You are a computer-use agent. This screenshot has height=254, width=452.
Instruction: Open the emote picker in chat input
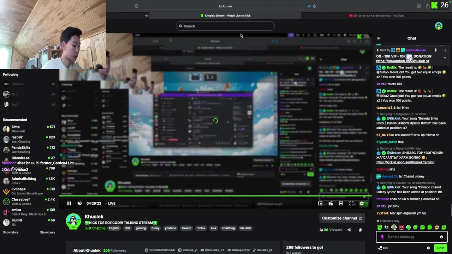[441, 237]
